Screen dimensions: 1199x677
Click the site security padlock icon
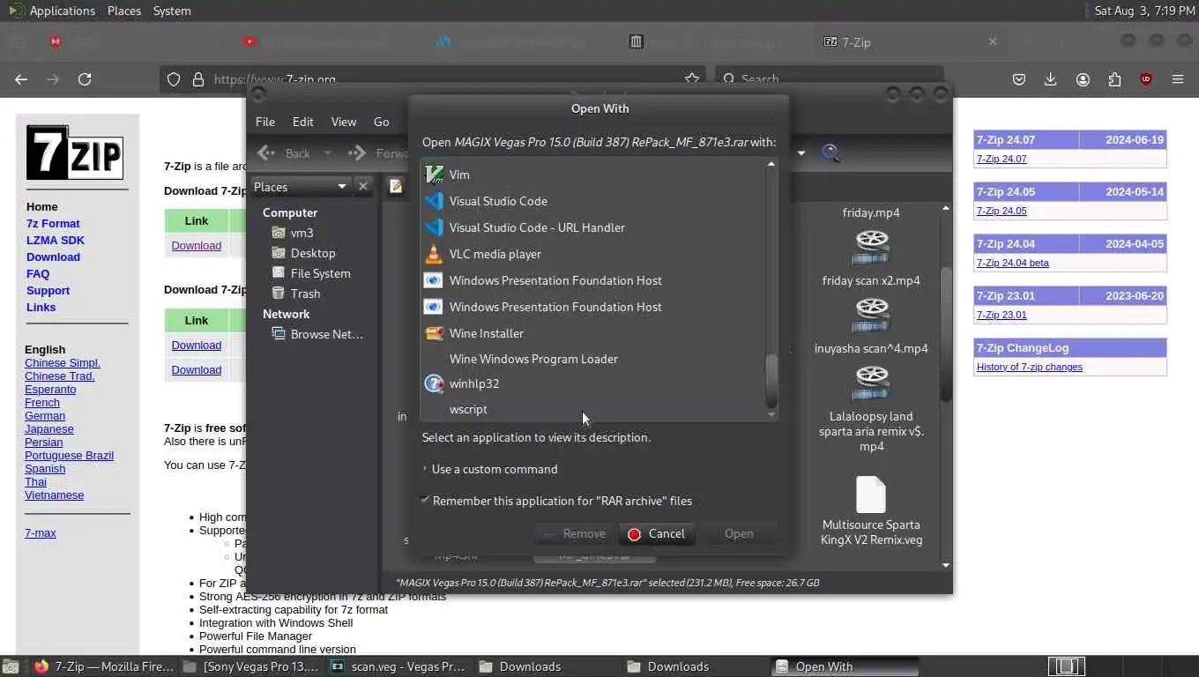click(x=197, y=79)
